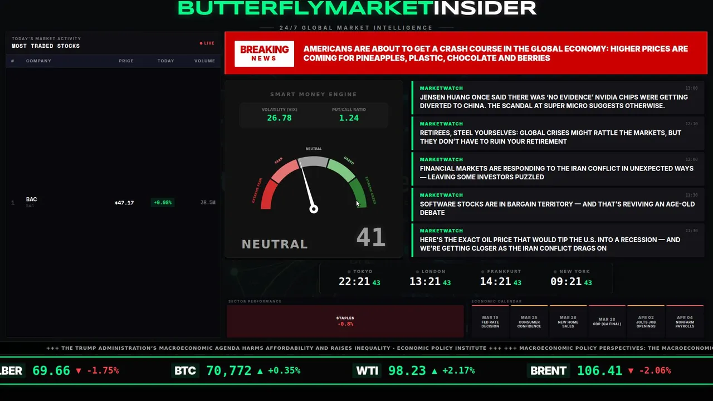Sort table by PRICE column header
713x401 pixels.
[x=126, y=61]
